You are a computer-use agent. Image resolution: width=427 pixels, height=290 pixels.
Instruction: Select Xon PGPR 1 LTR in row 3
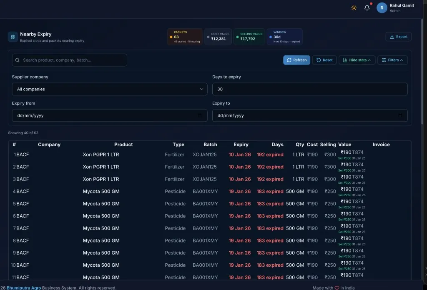[x=101, y=179]
